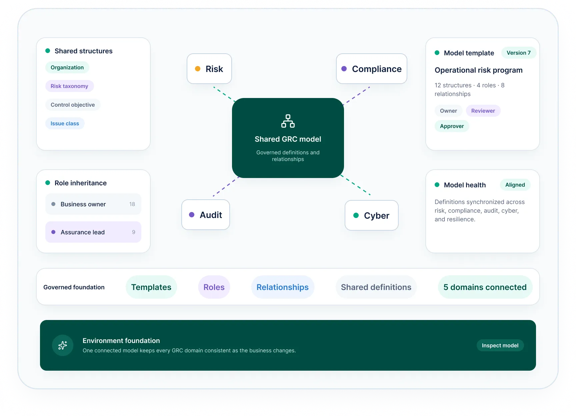Click the purple dot on Compliance node
576x416 pixels.
[344, 69]
